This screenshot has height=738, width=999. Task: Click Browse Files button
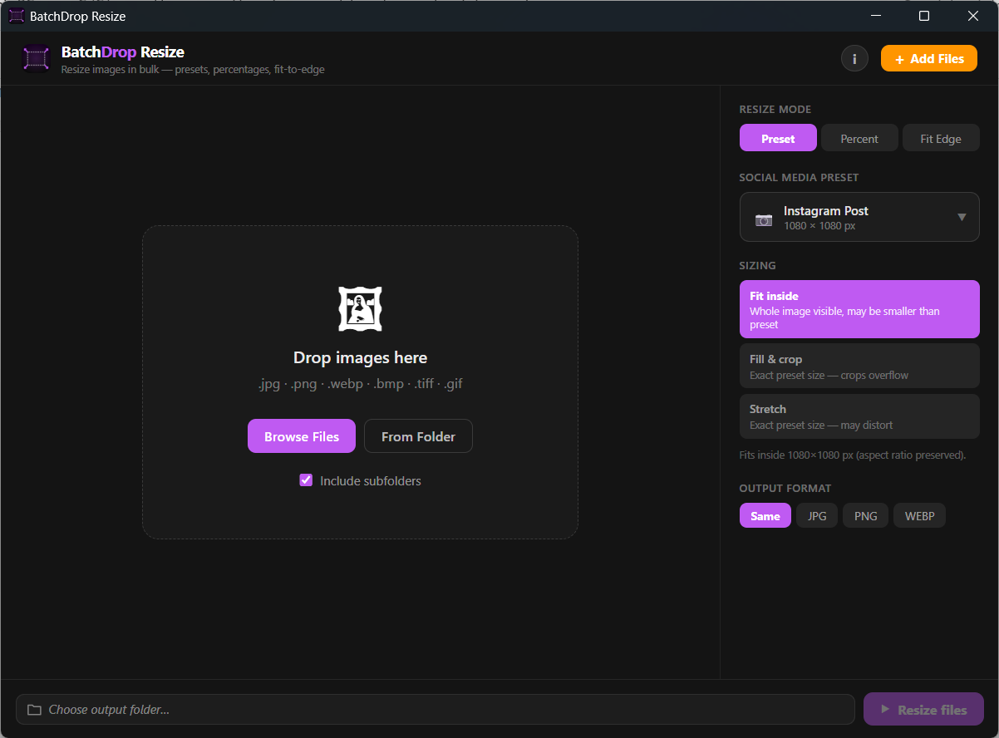tap(302, 436)
